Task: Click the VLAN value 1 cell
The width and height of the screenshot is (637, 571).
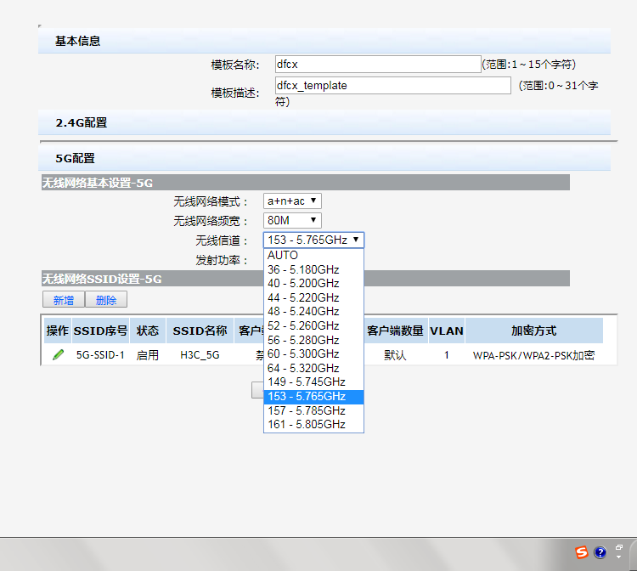Action: [447, 355]
